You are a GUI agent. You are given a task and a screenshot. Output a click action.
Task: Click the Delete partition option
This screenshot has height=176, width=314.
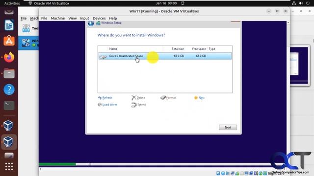click(138, 98)
